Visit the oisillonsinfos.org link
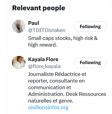This screenshot has height=114, width=112. pos(48,107)
